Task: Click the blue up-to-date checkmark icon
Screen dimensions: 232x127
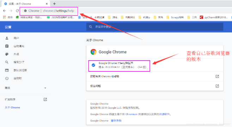Action: (93, 65)
